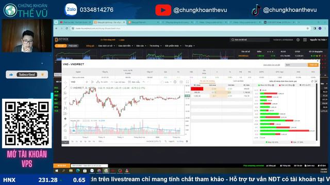Open settings gear at chart bottom right
The height and width of the screenshot is (185, 330).
point(187,141)
